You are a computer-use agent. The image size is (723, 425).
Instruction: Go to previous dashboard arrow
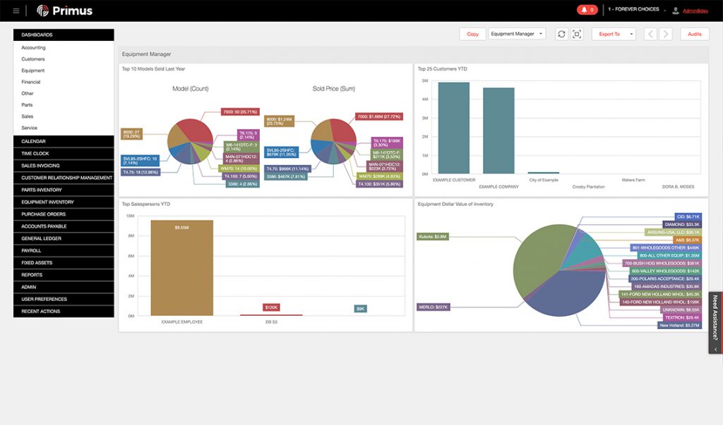pyautogui.click(x=650, y=34)
